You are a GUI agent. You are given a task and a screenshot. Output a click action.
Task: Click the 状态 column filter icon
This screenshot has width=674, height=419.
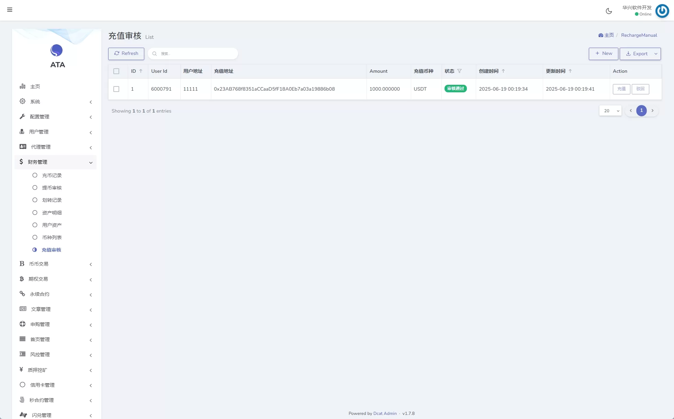[x=459, y=71]
